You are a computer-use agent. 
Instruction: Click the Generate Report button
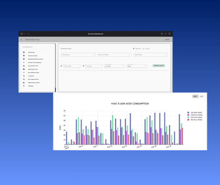[x=159, y=66]
